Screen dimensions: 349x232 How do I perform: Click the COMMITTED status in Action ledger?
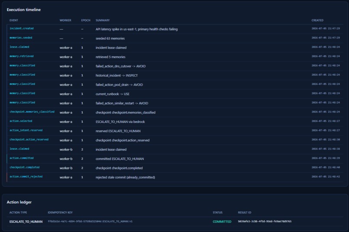pos(222,222)
